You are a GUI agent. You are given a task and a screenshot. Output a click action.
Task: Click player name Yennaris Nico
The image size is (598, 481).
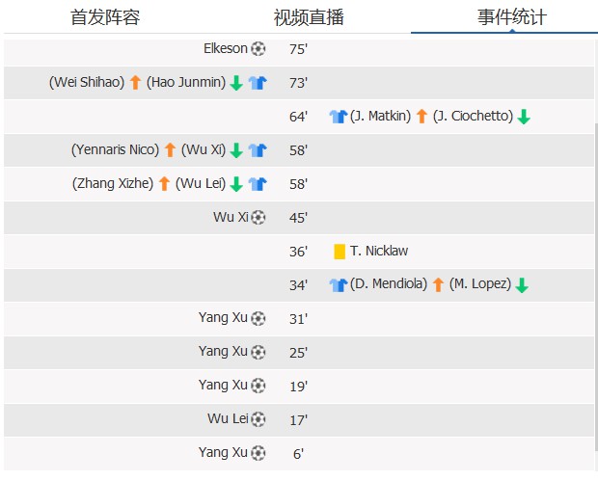pos(115,149)
